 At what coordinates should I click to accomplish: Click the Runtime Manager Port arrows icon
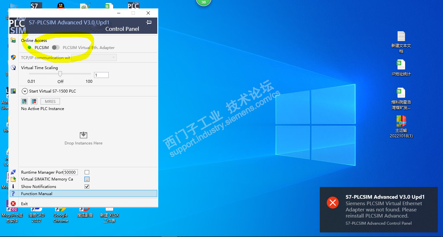pyautogui.click(x=13, y=172)
